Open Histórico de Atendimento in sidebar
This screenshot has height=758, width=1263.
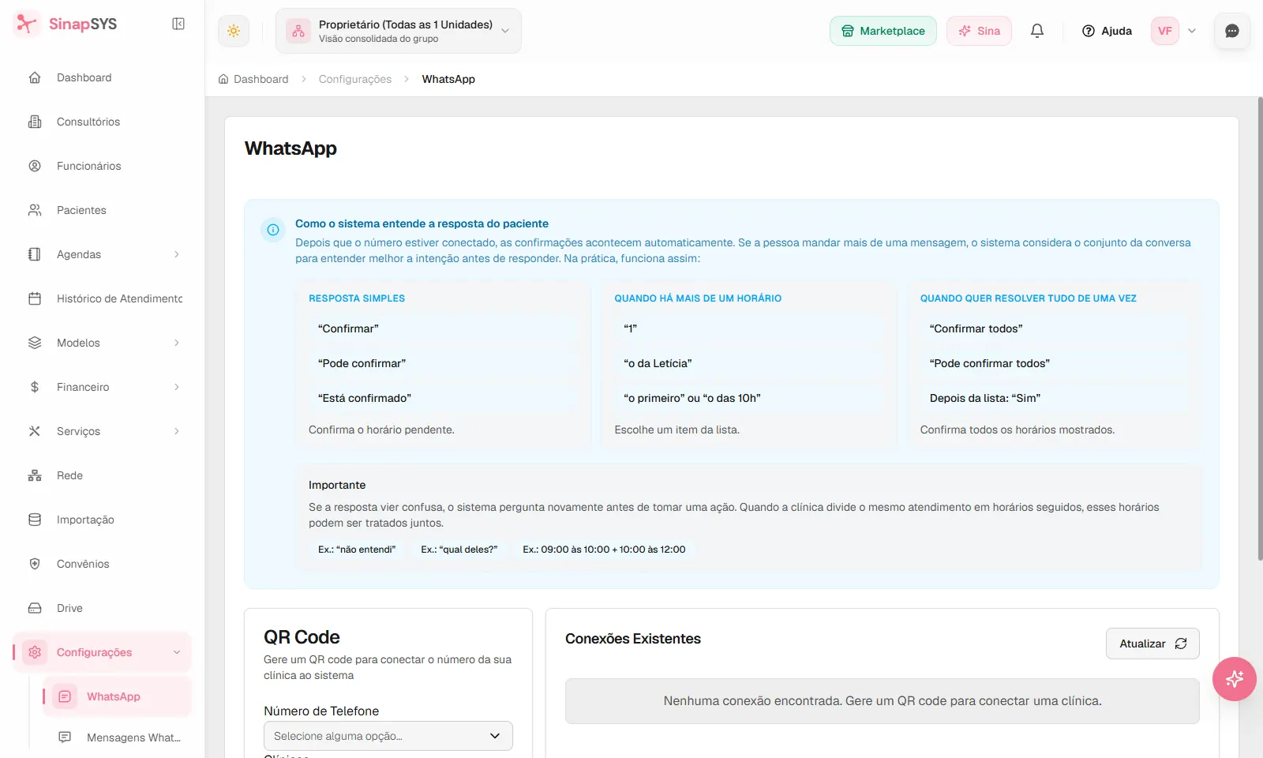(x=103, y=298)
